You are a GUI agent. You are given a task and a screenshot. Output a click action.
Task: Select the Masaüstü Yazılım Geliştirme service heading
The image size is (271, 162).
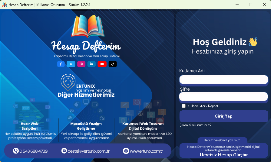click(86, 126)
